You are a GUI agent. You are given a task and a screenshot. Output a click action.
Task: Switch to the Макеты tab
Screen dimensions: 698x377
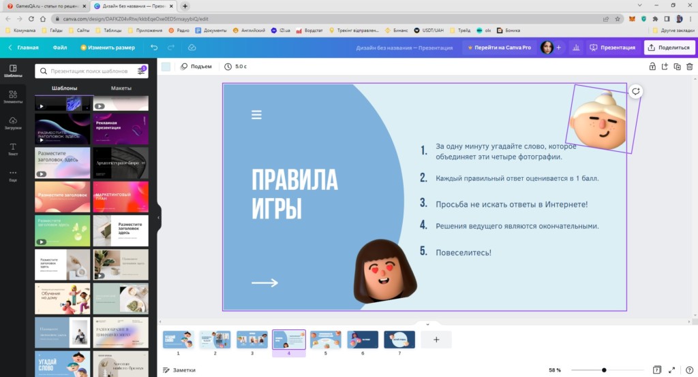point(121,88)
